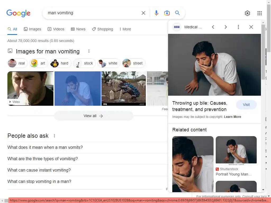Click Portrait Young Man… caption link
Image resolution: width=271 pixels, height=203 pixels.
(233, 174)
